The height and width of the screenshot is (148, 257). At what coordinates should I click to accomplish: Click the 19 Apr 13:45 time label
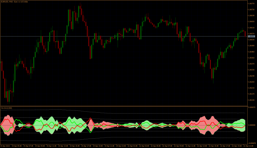point(63,146)
